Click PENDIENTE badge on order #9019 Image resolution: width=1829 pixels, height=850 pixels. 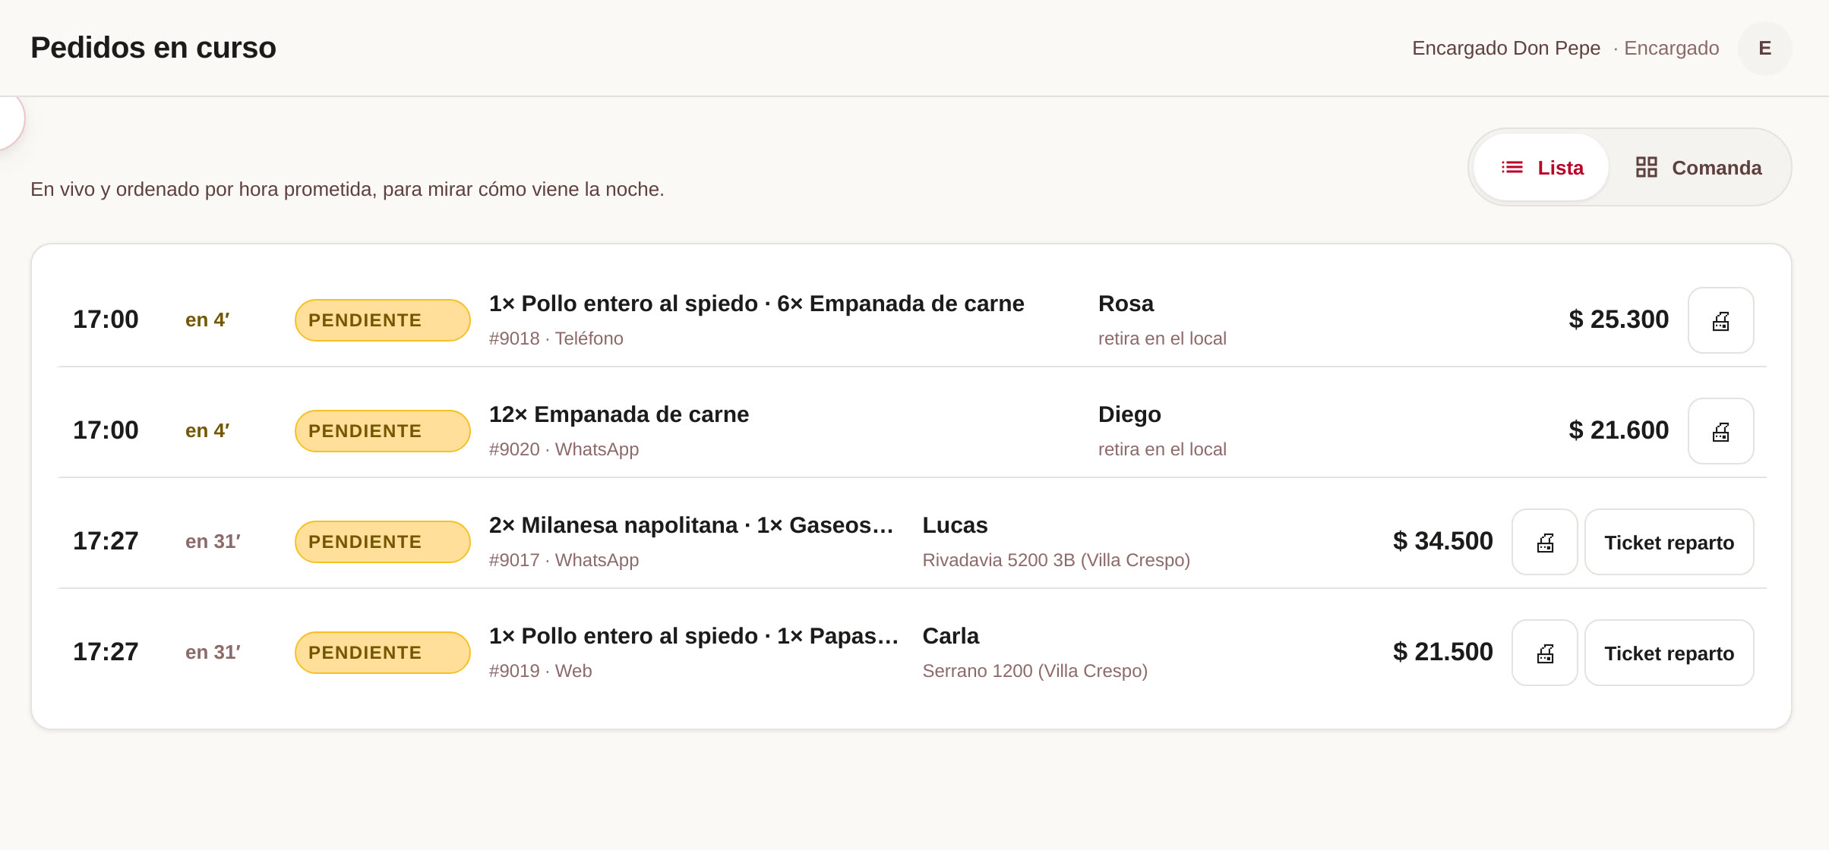383,653
